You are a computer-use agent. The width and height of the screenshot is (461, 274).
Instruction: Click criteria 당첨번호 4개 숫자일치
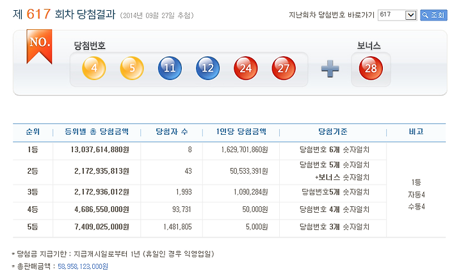tap(334, 209)
